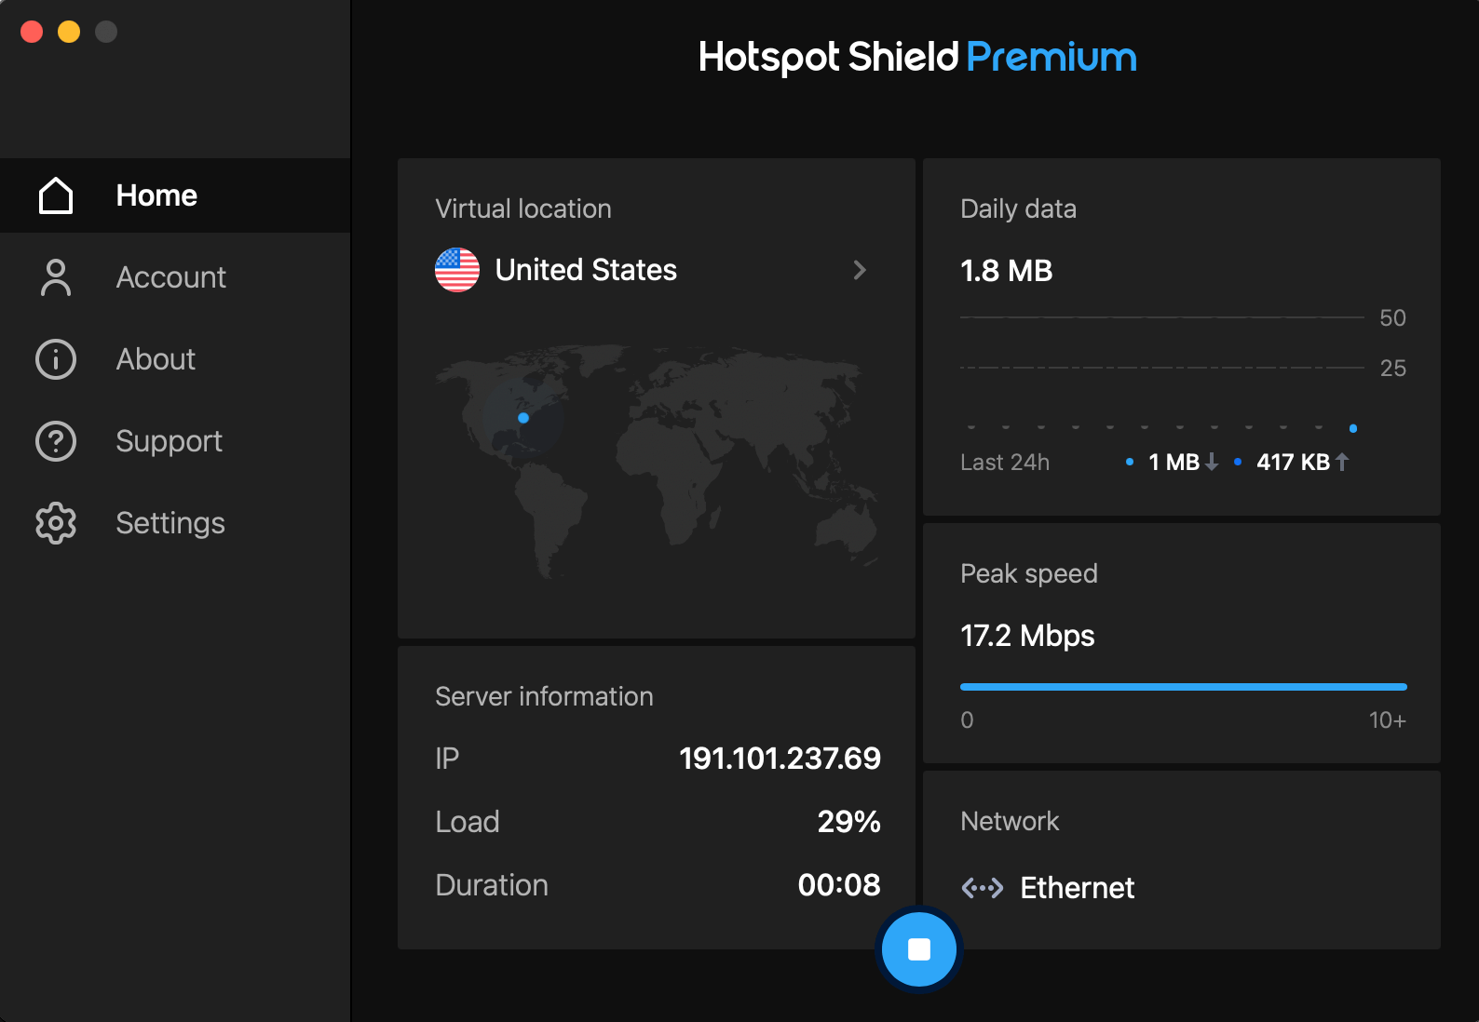Viewport: 1479px width, 1022px height.
Task: Expand the virtual location chevron
Action: 860,270
